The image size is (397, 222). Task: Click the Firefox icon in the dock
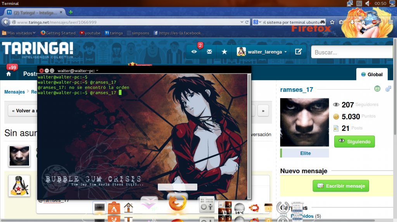point(178,203)
